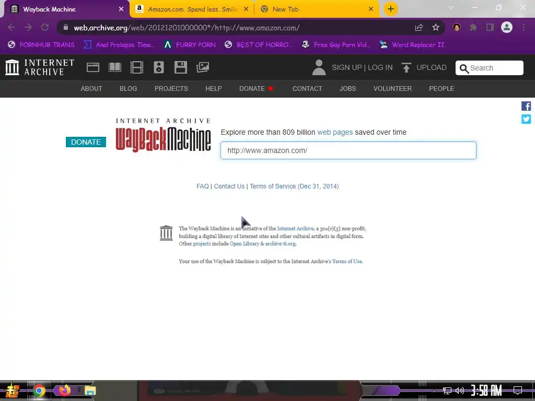Open the archive-it.org link
The width and height of the screenshot is (535, 401).
[x=281, y=244]
